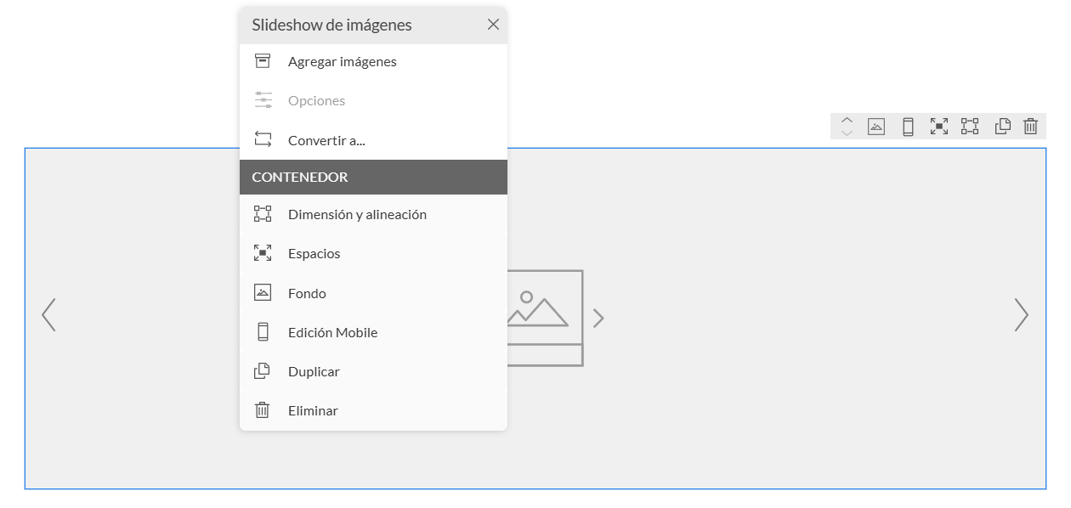The height and width of the screenshot is (508, 1071).
Task: Click the background image icon in top toolbar
Action: click(x=875, y=127)
